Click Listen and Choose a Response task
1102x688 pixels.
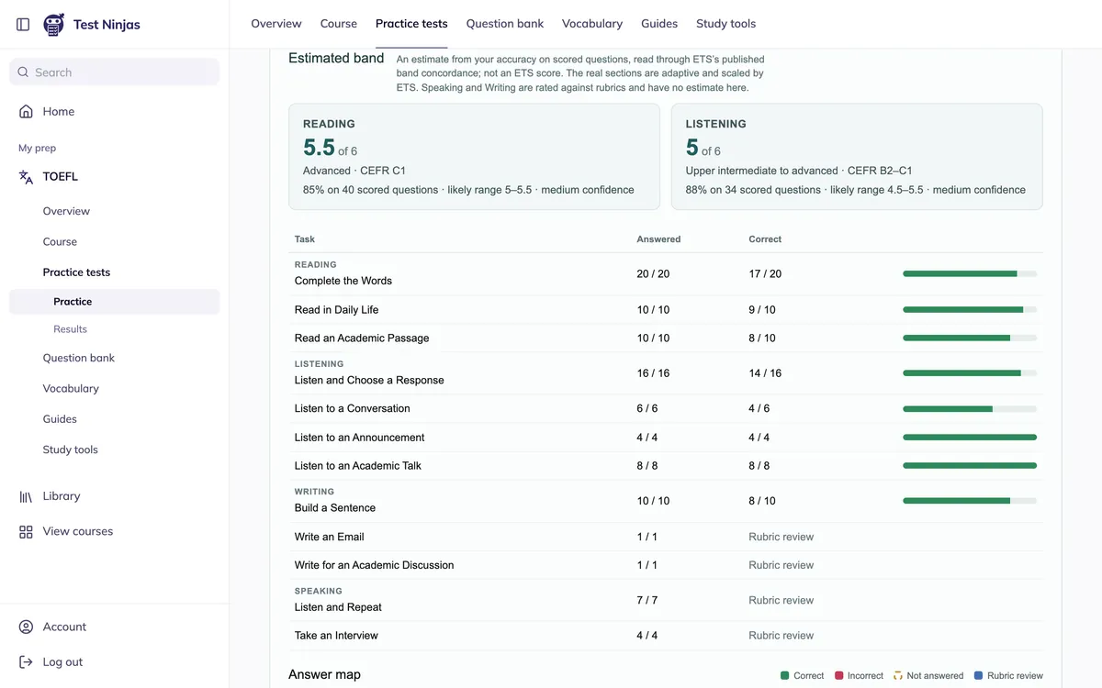pos(369,381)
